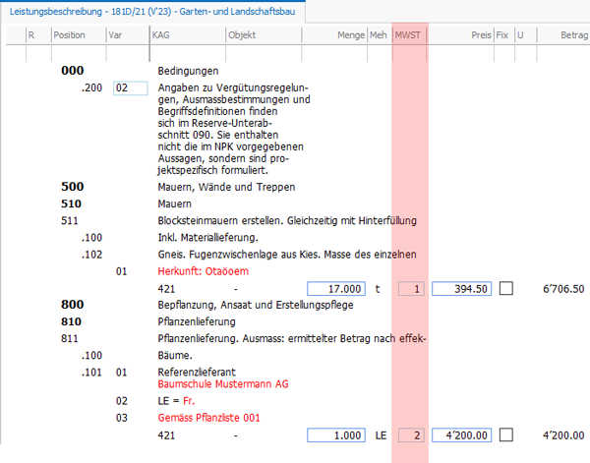
Task: Click the Meh column header
Action: click(380, 35)
